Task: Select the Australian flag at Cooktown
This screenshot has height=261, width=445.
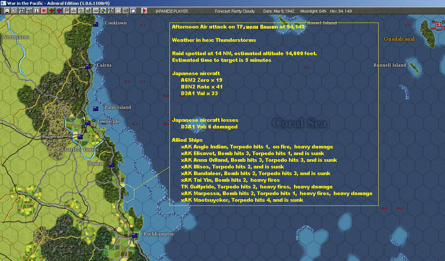Action: [96, 25]
